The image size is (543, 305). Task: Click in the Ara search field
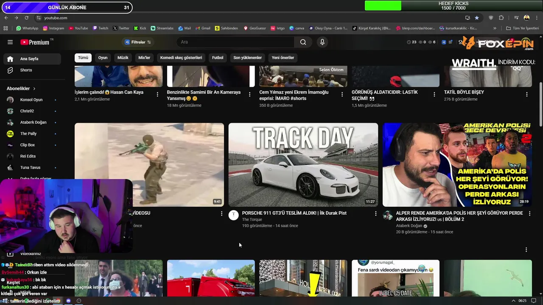[x=235, y=42]
